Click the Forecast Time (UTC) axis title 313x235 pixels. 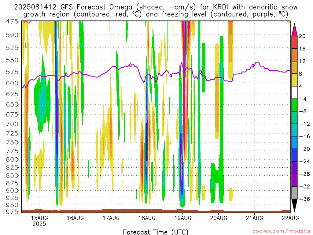(156, 232)
